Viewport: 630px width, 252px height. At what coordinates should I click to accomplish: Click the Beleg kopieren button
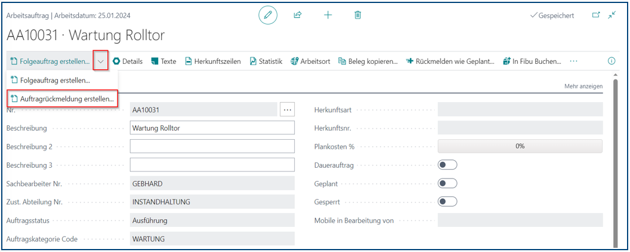[x=368, y=61]
